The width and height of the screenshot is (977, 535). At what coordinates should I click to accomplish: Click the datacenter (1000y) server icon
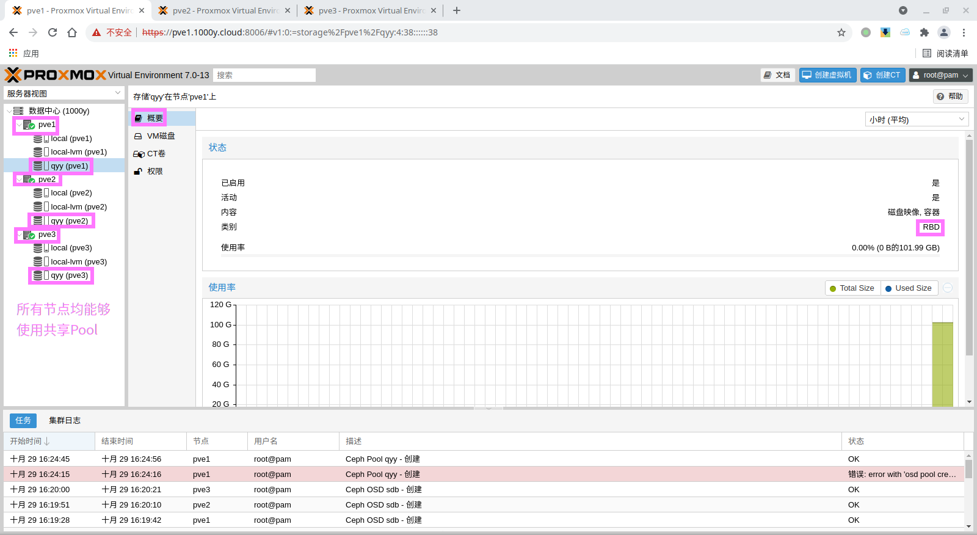[18, 111]
